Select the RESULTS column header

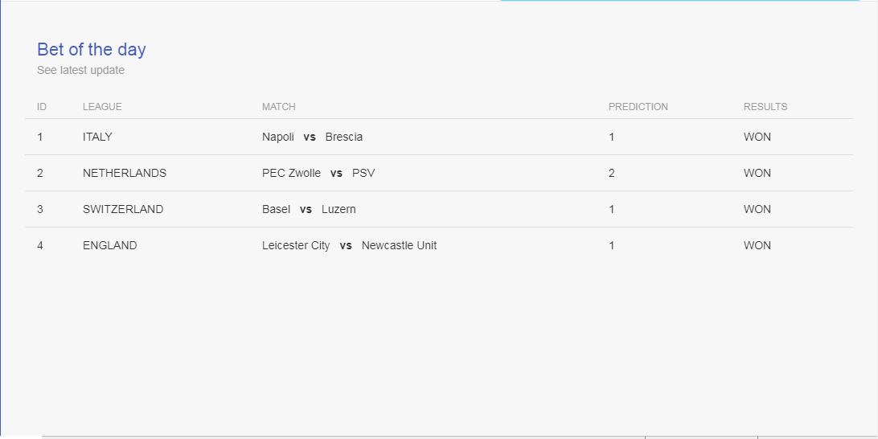(765, 106)
